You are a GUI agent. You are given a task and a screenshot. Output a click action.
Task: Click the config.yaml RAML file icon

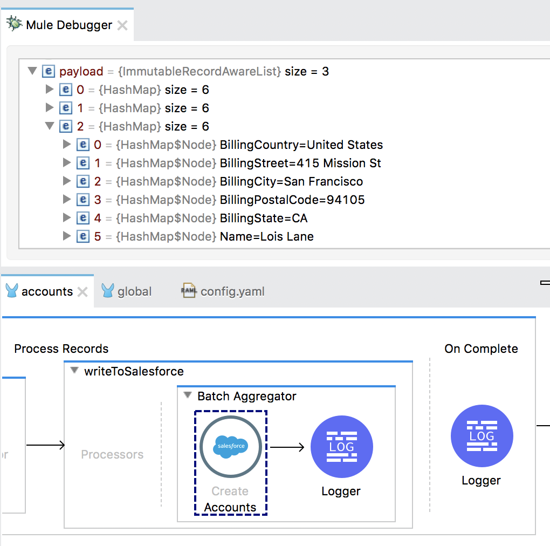pos(189,291)
